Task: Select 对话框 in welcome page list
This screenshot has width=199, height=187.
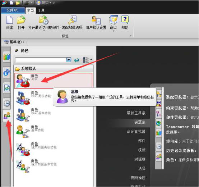Action: click(140, 159)
